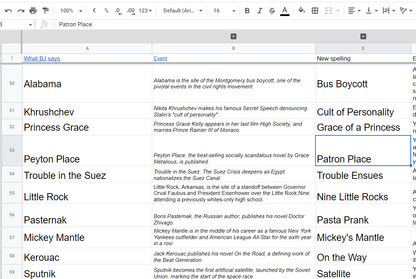Image resolution: width=416 pixels, height=279 pixels.
Task: Toggle strikethrough formatting
Action: click(x=272, y=11)
